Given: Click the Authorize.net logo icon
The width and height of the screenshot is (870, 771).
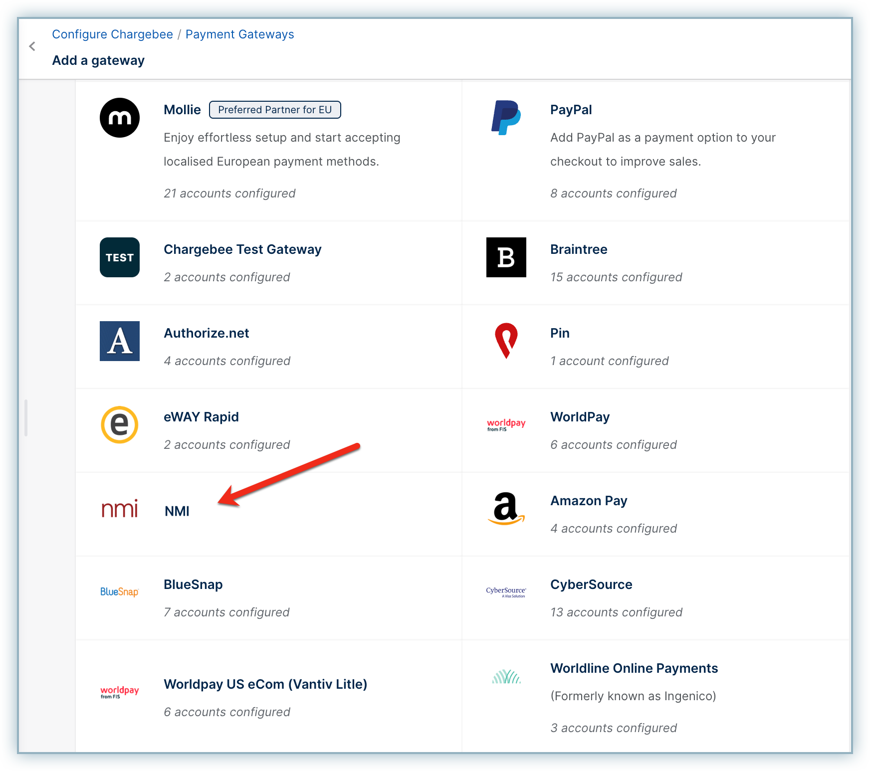Looking at the screenshot, I should click(120, 341).
